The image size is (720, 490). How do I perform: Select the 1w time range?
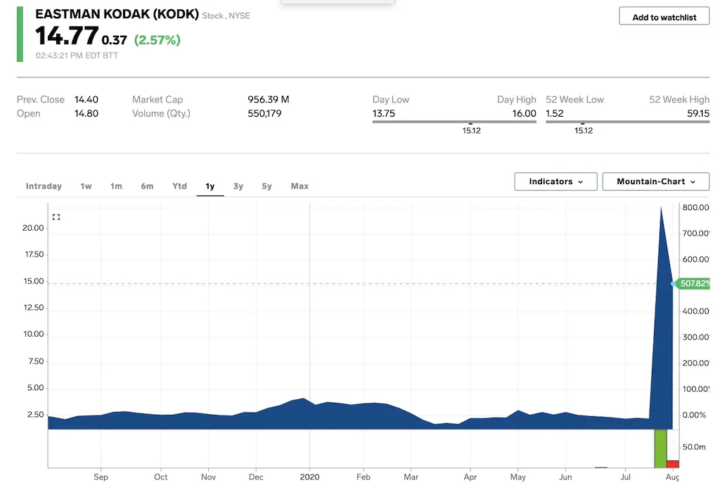click(x=86, y=186)
